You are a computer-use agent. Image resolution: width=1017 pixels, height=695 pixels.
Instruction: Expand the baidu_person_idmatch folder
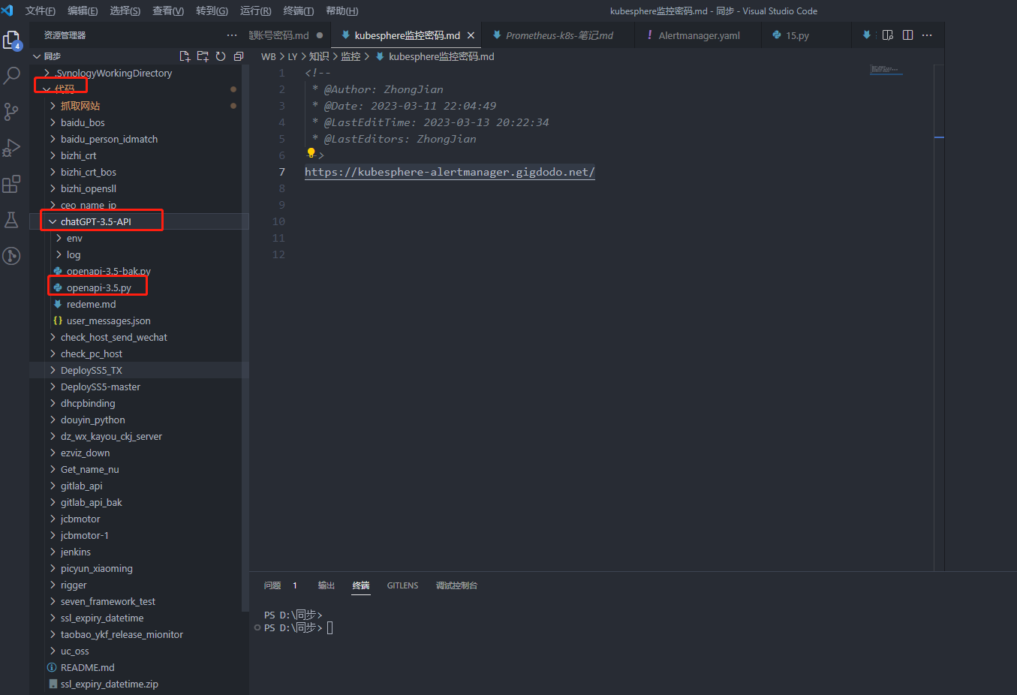pos(53,139)
